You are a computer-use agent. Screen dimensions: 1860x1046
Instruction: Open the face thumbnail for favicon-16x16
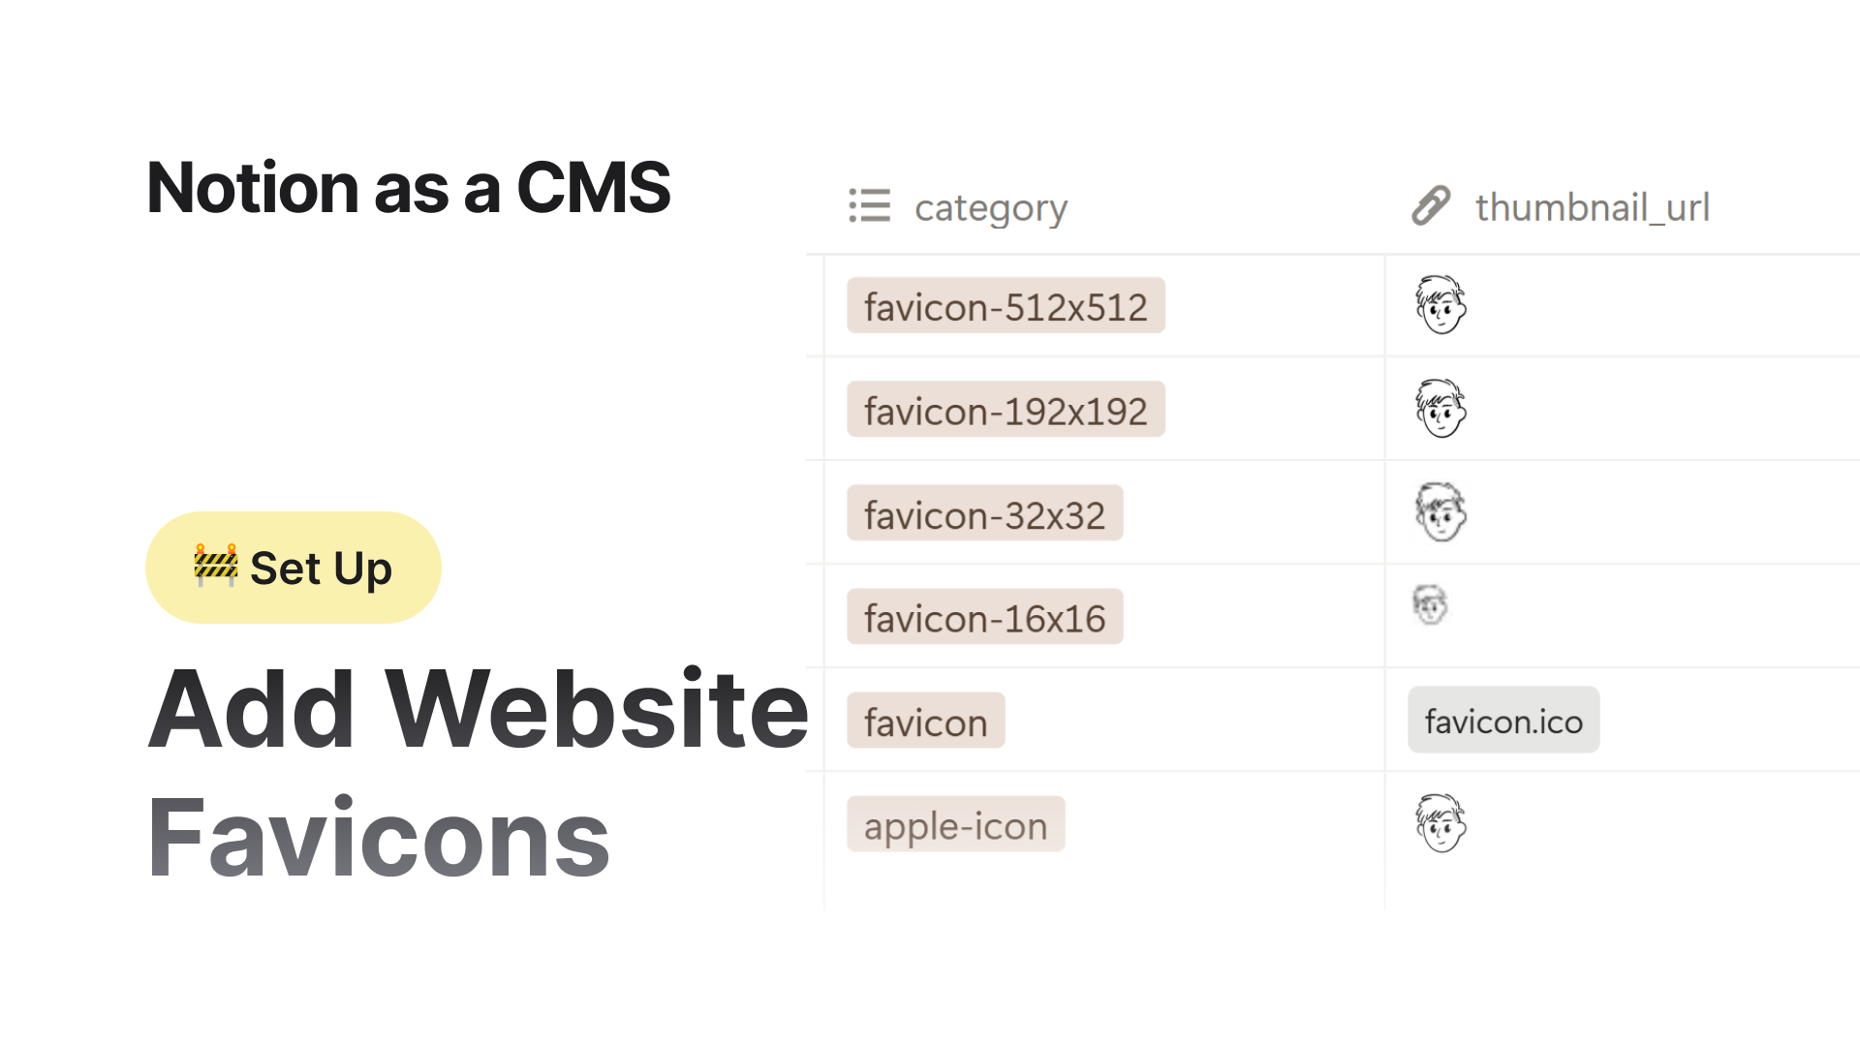[x=1432, y=602]
